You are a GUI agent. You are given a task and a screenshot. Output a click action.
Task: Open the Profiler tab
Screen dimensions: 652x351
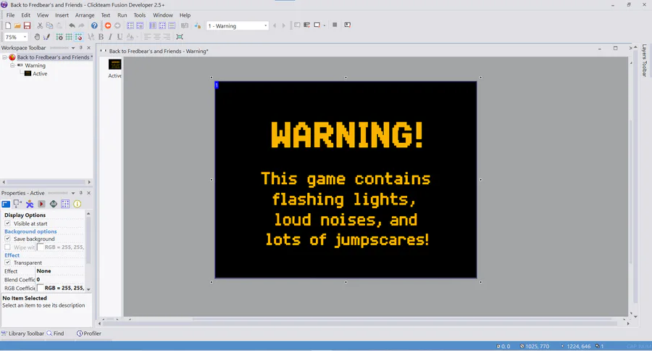89,334
